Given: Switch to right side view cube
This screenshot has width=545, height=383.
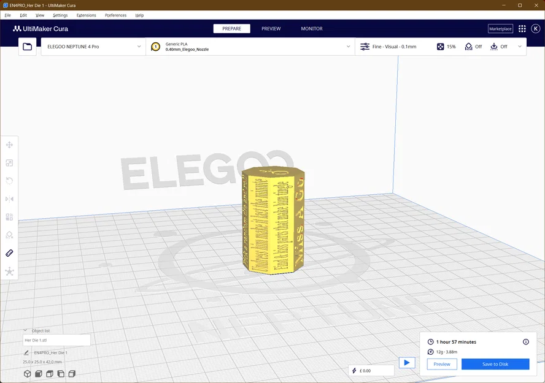Looking at the screenshot, I should pyautogui.click(x=72, y=374).
